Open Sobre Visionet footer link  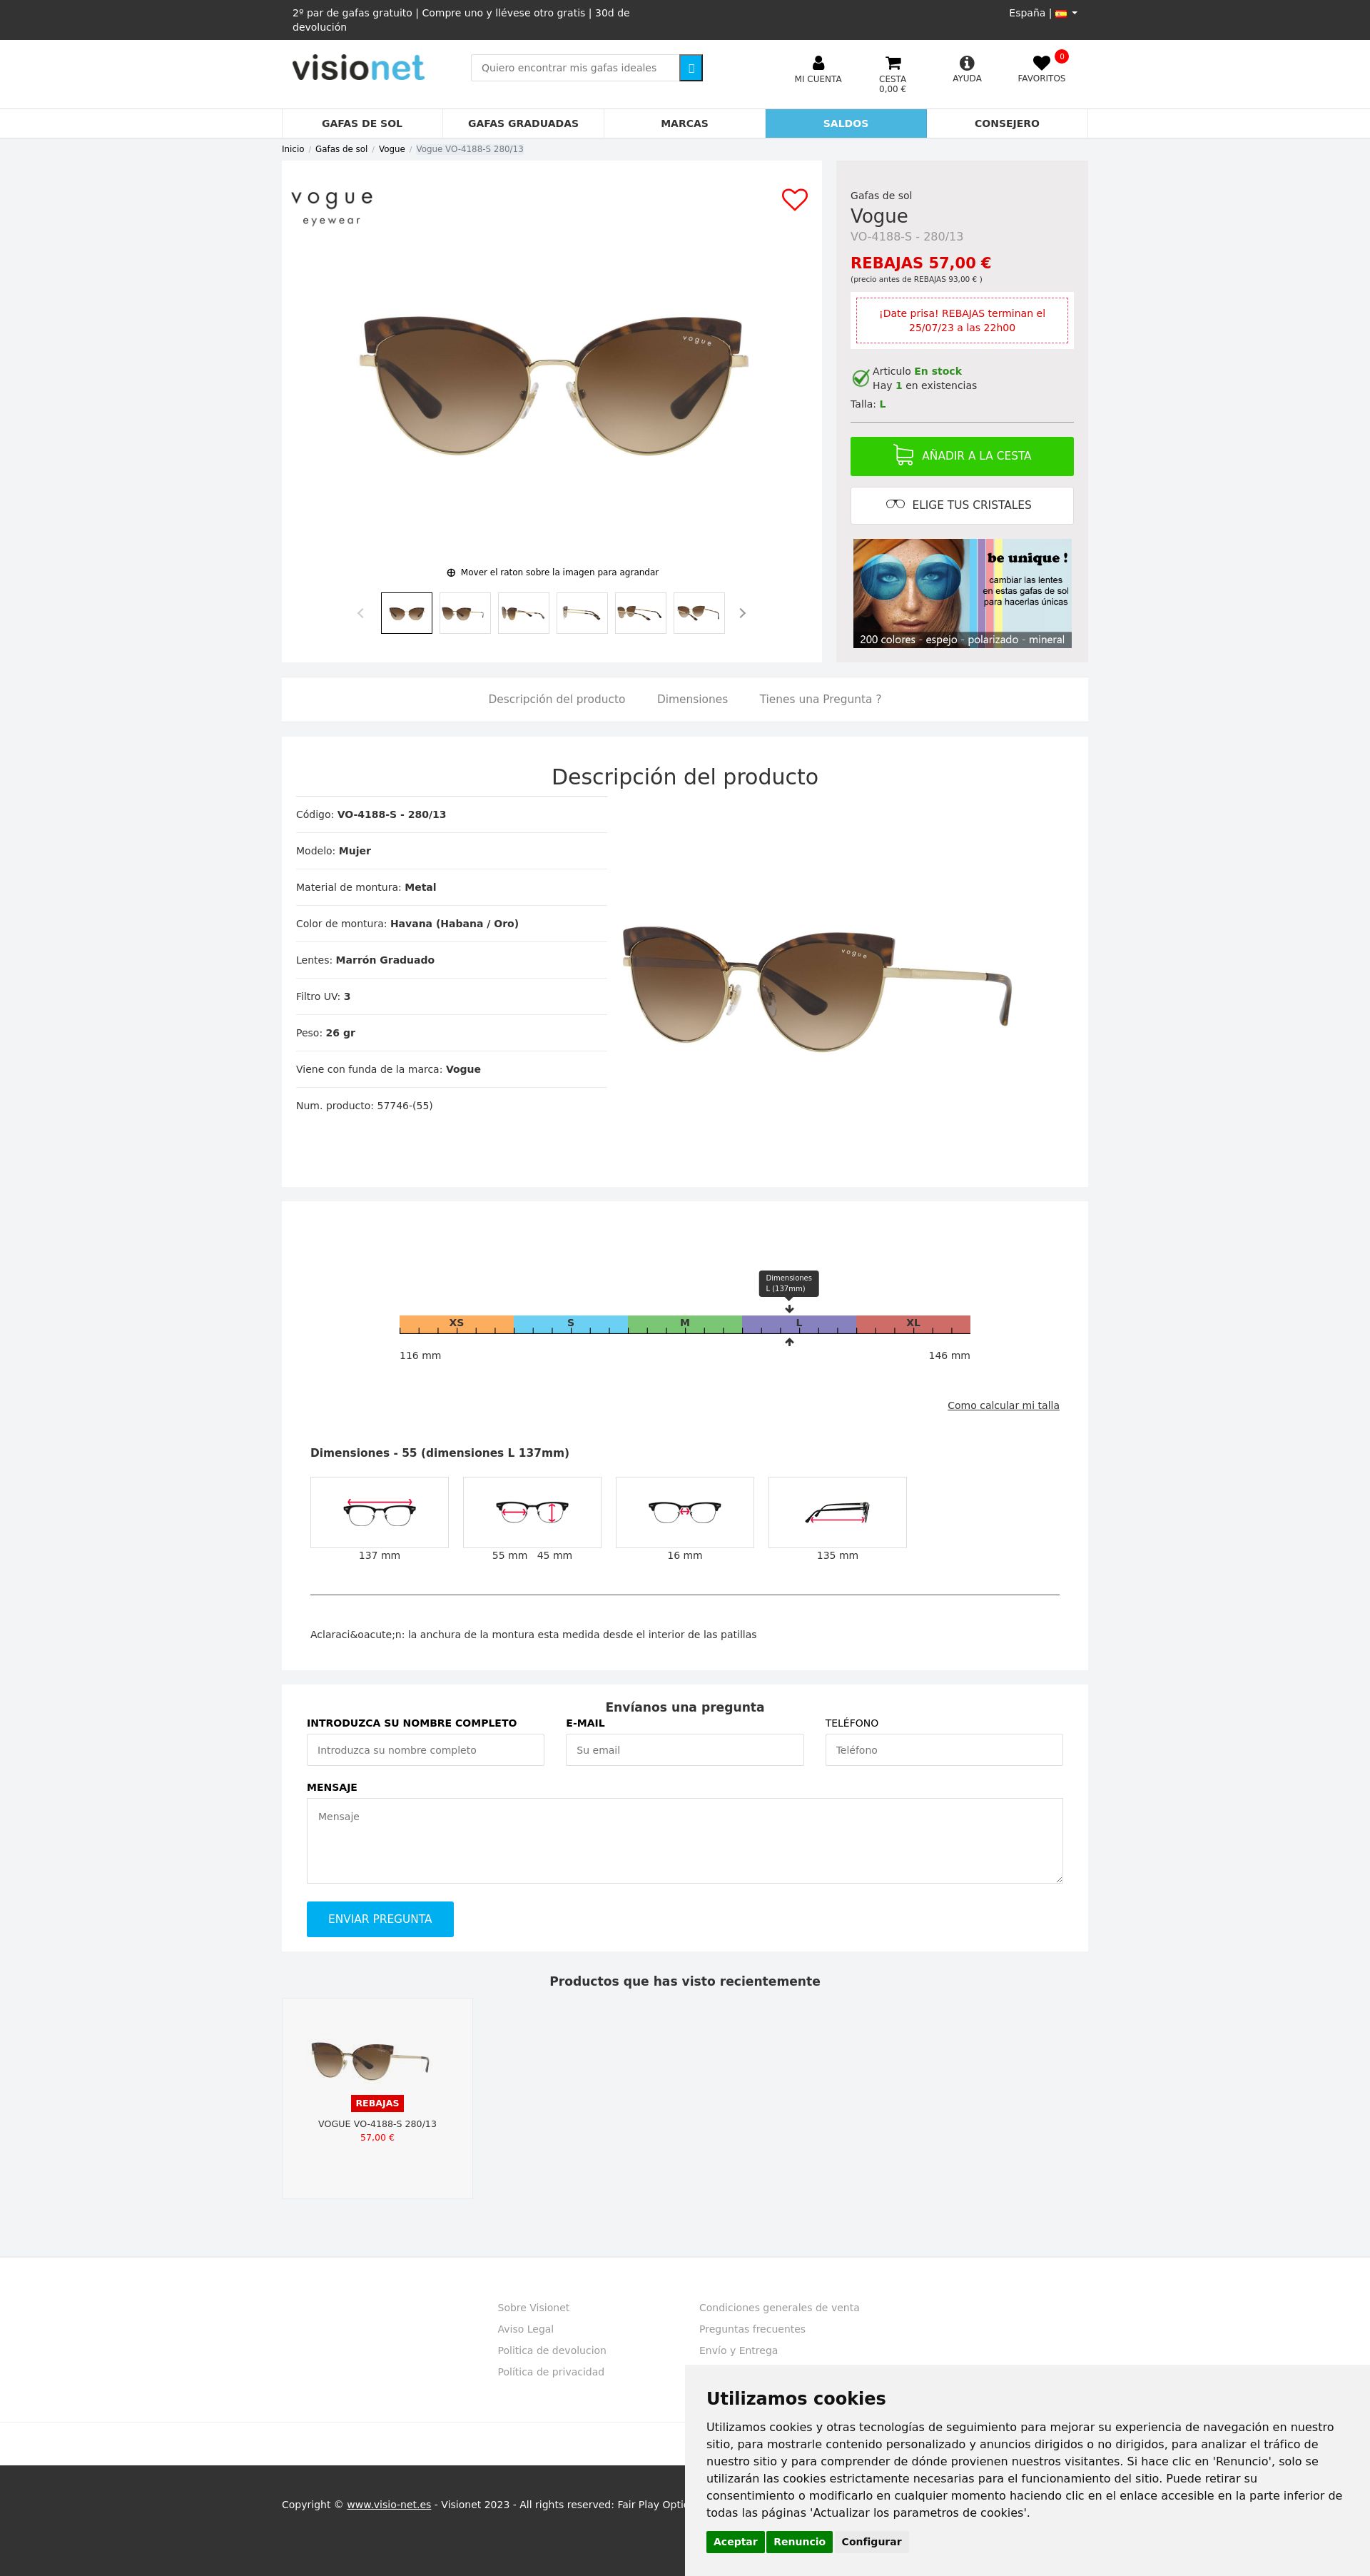click(533, 2307)
